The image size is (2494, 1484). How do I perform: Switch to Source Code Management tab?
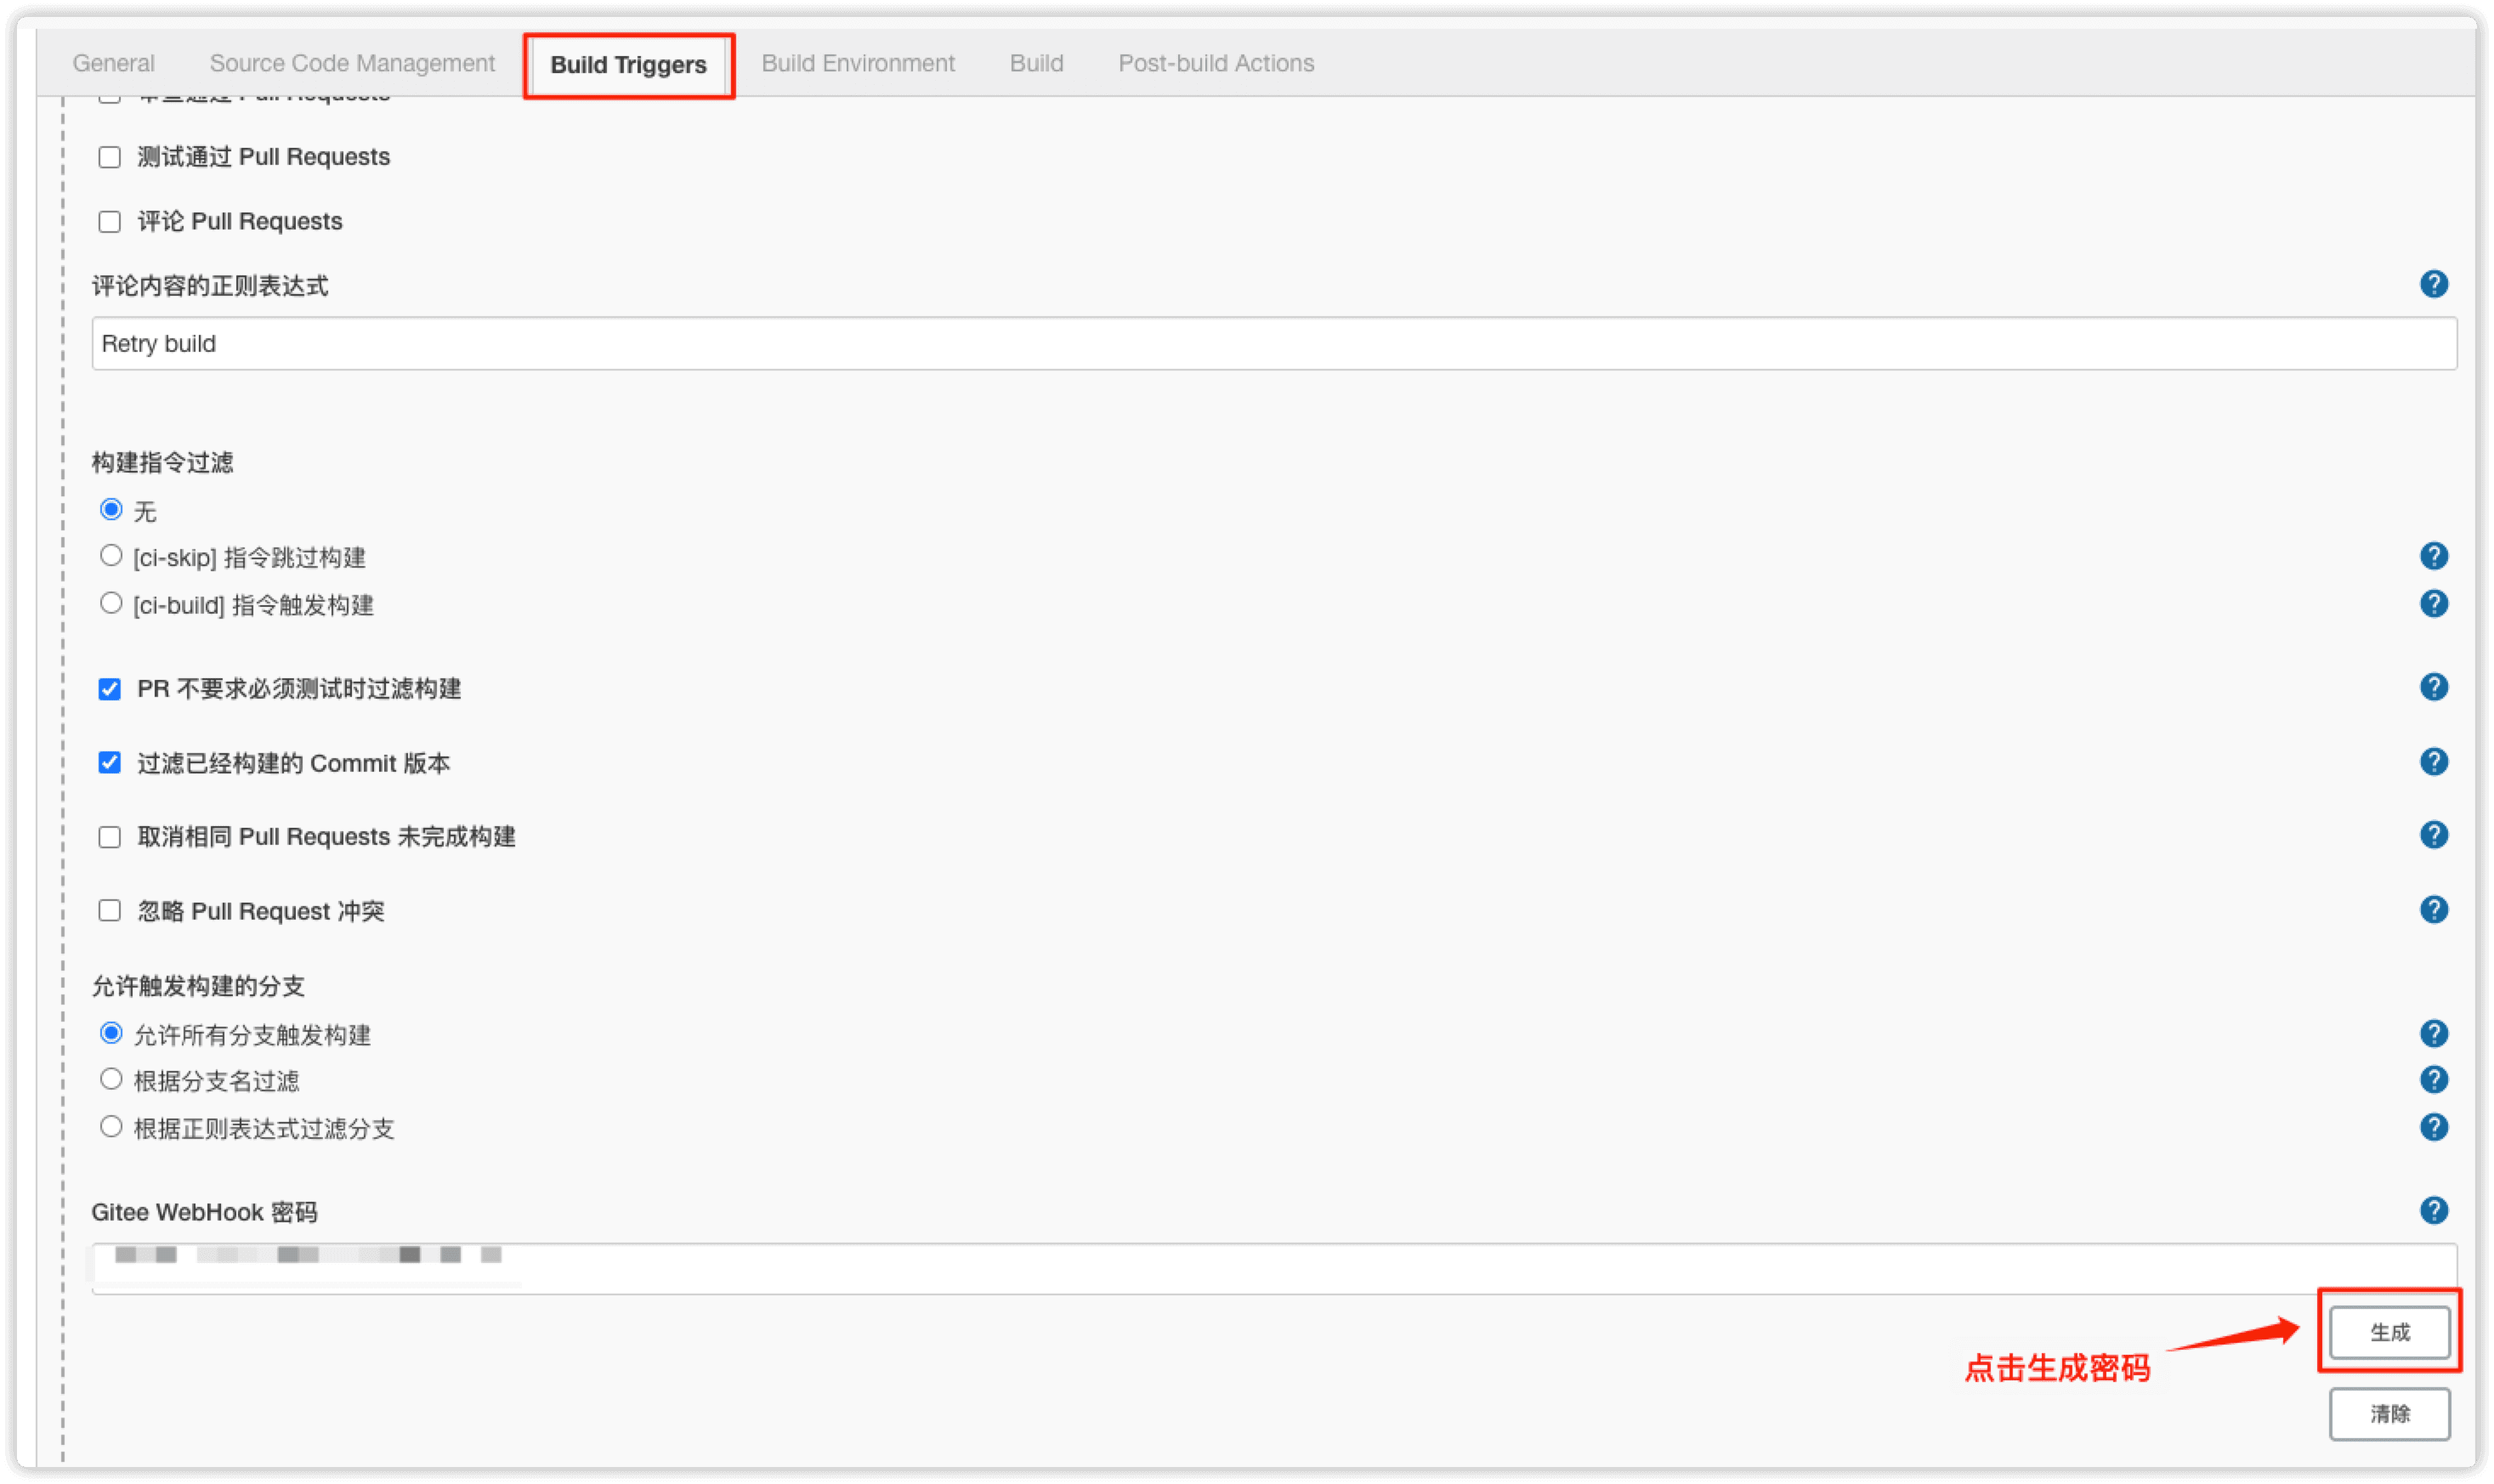(352, 63)
